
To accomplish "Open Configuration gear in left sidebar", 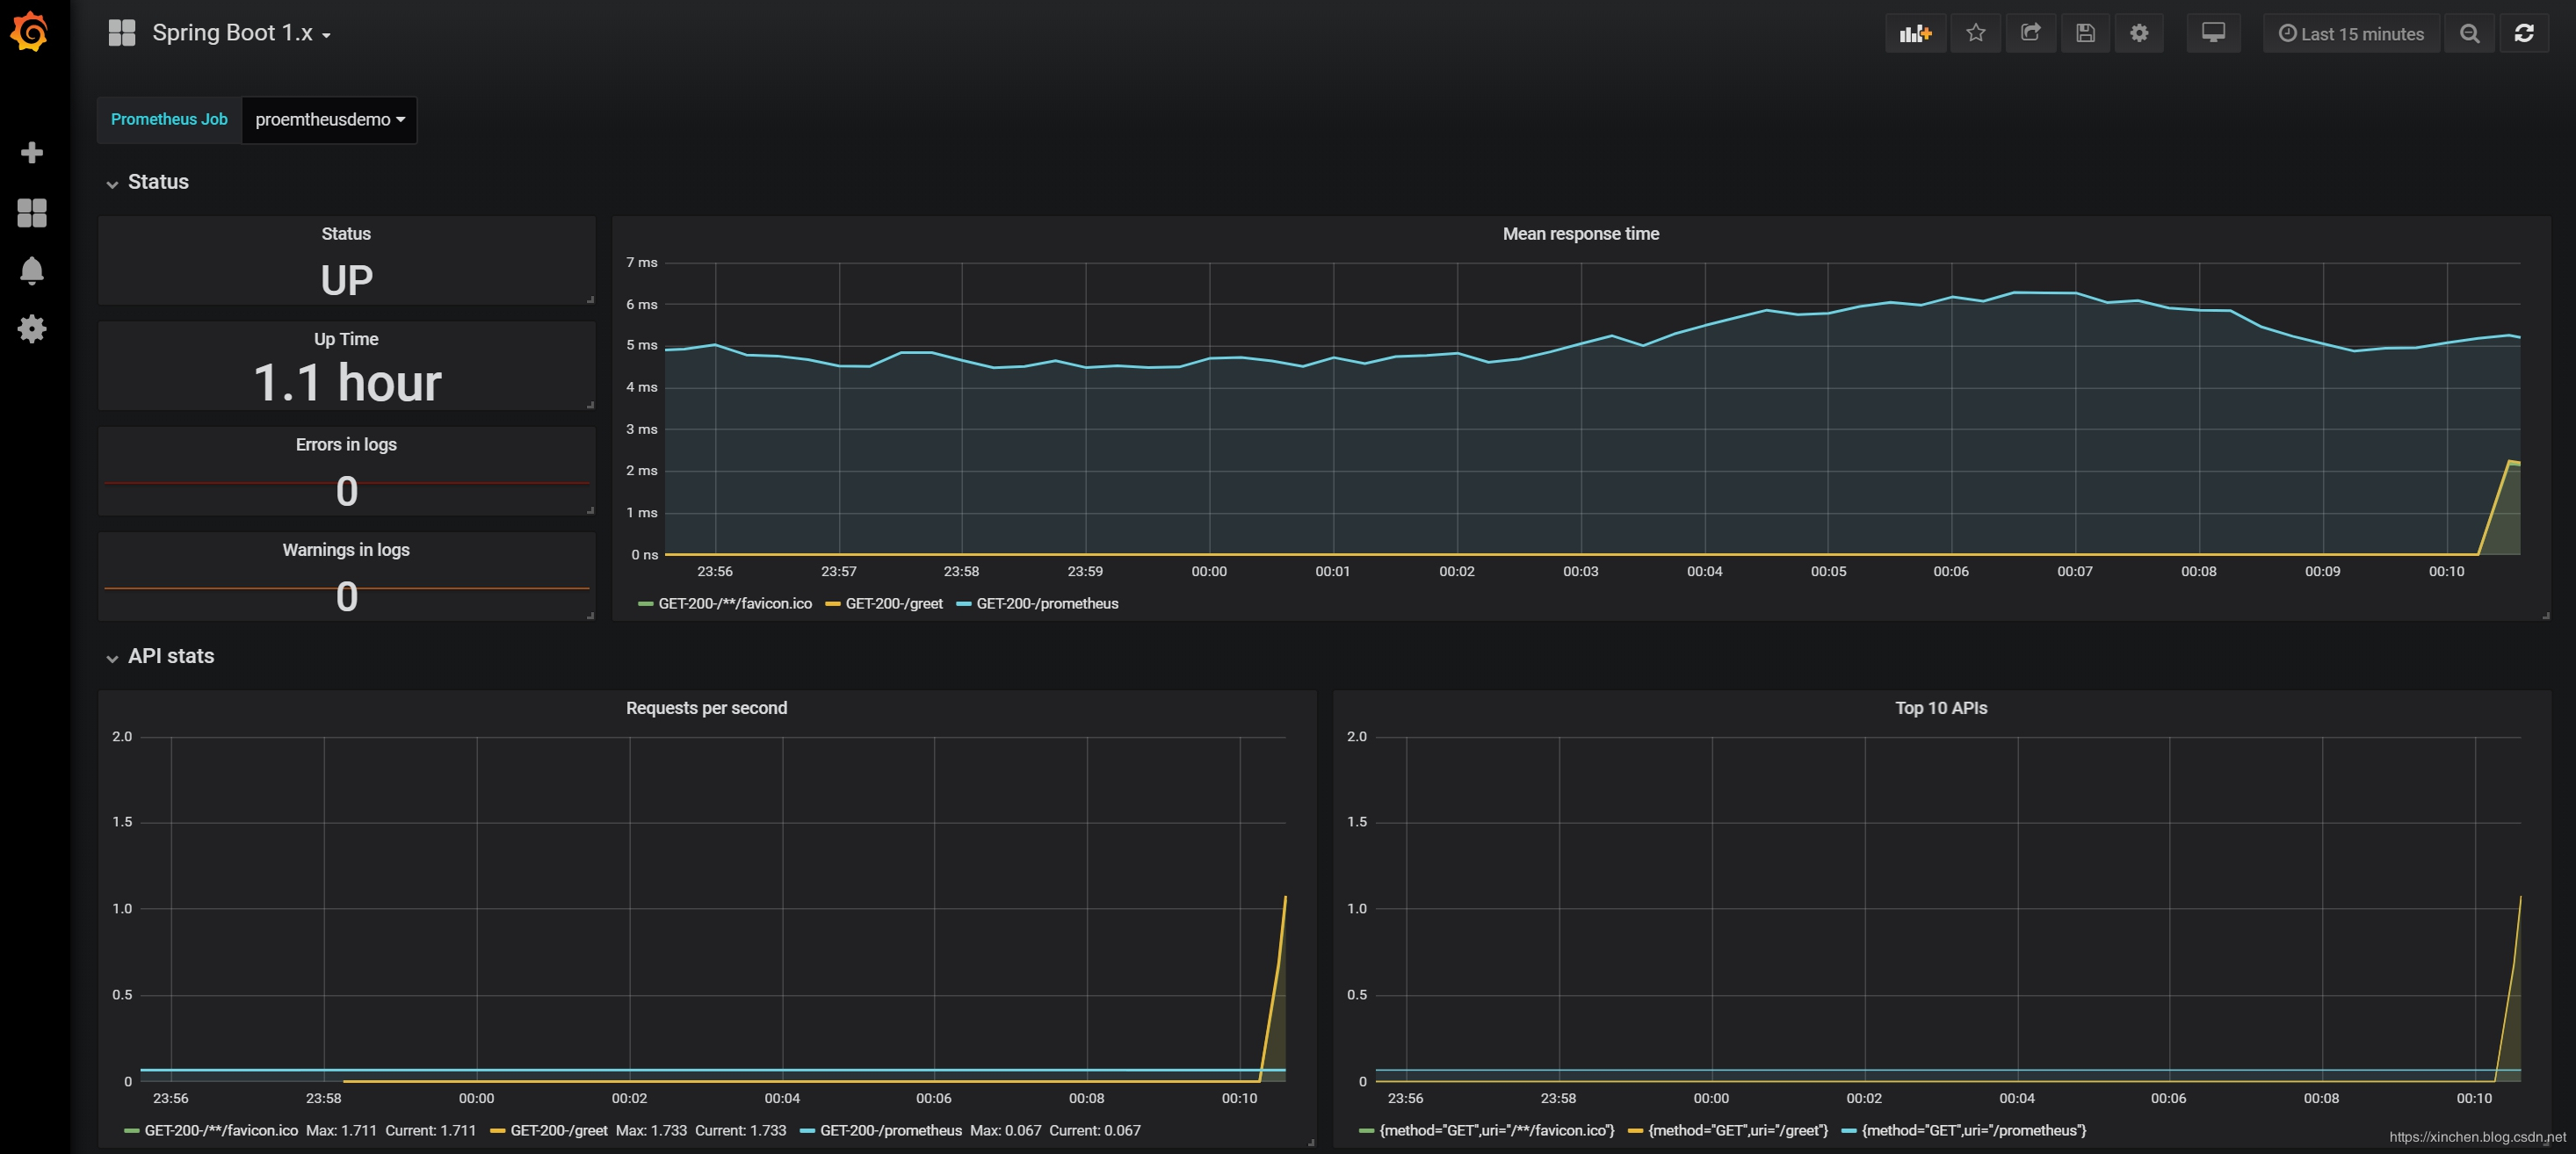I will pos(32,329).
